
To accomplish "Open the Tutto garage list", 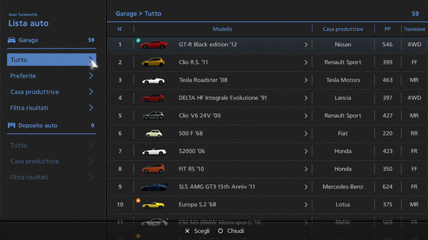I will click(x=51, y=60).
